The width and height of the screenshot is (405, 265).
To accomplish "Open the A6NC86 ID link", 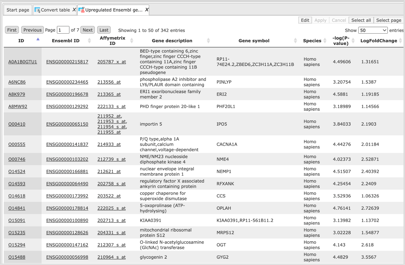I will tap(17, 82).
